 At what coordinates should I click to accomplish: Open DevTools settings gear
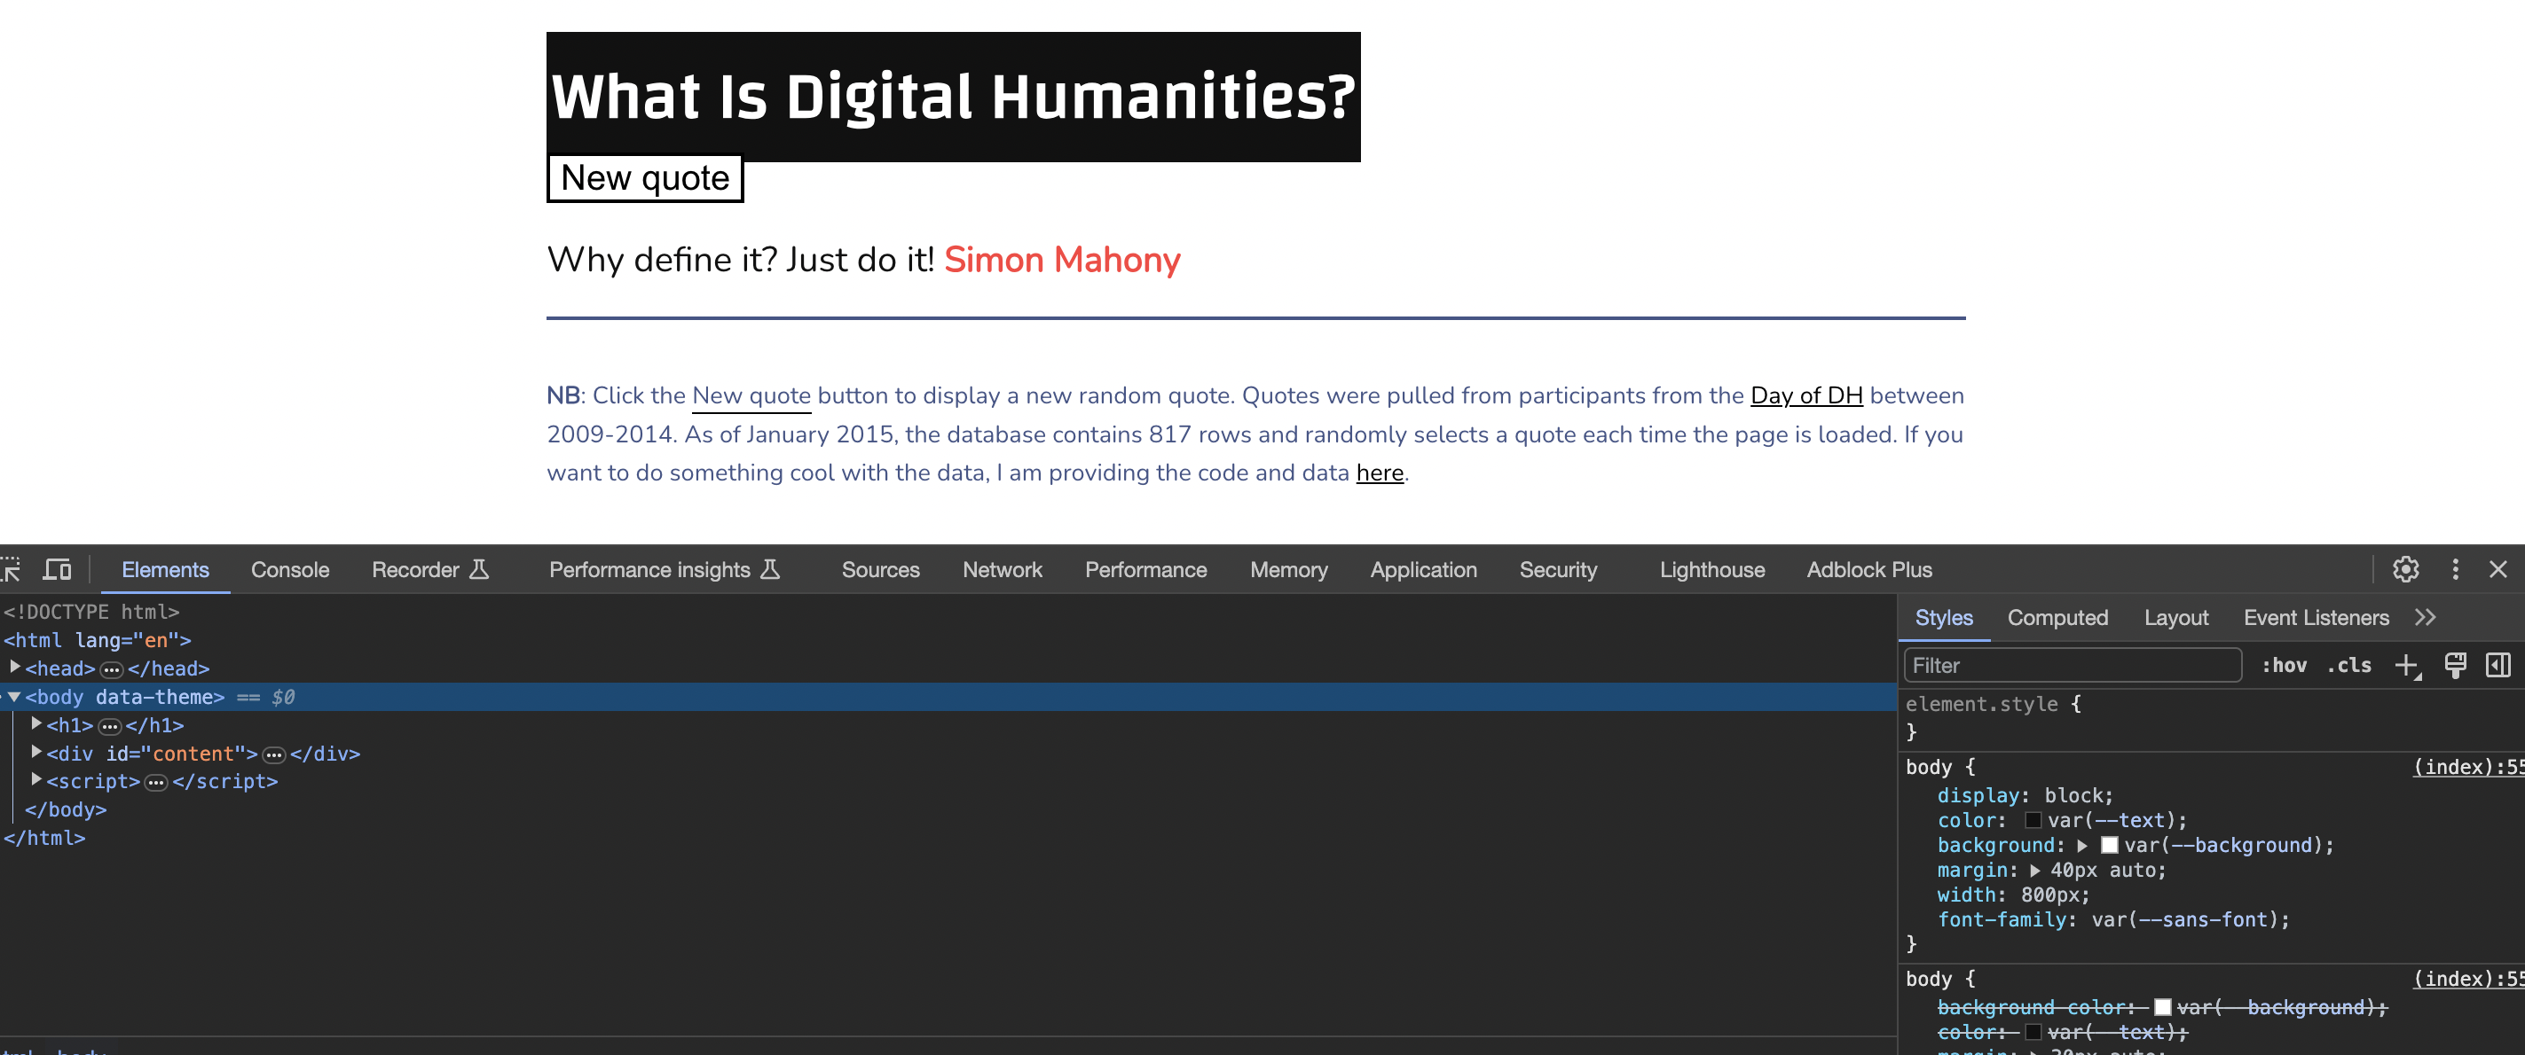point(2405,569)
